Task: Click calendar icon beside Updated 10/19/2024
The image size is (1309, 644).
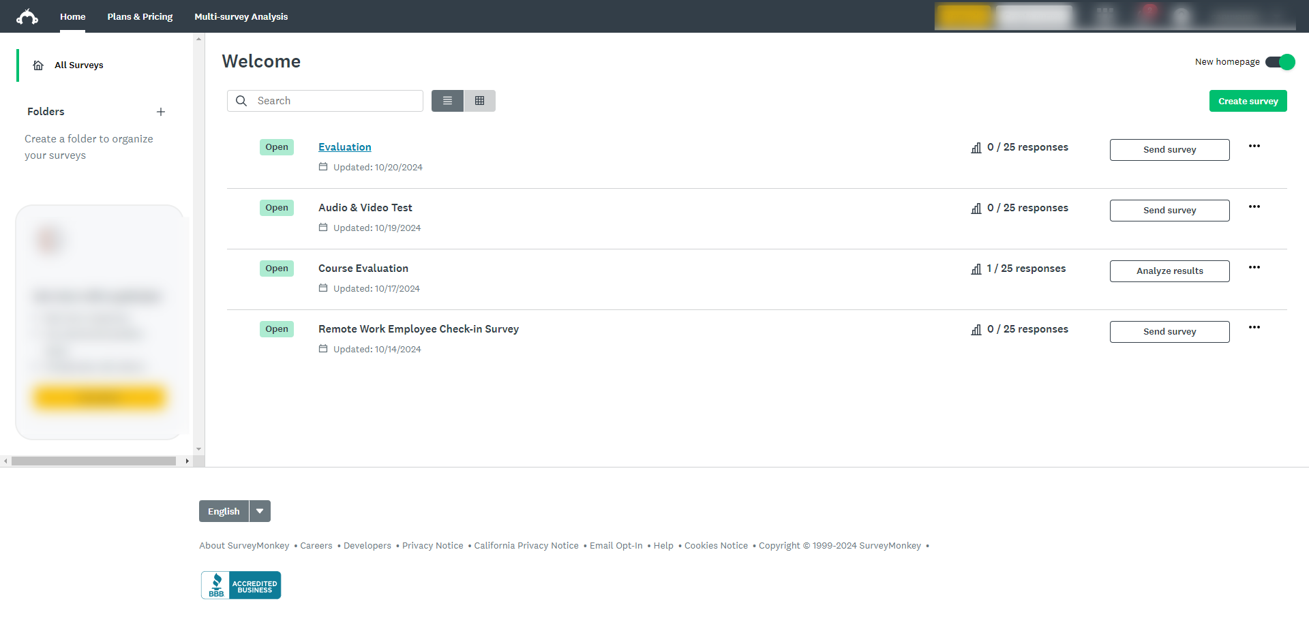Action: tap(323, 228)
